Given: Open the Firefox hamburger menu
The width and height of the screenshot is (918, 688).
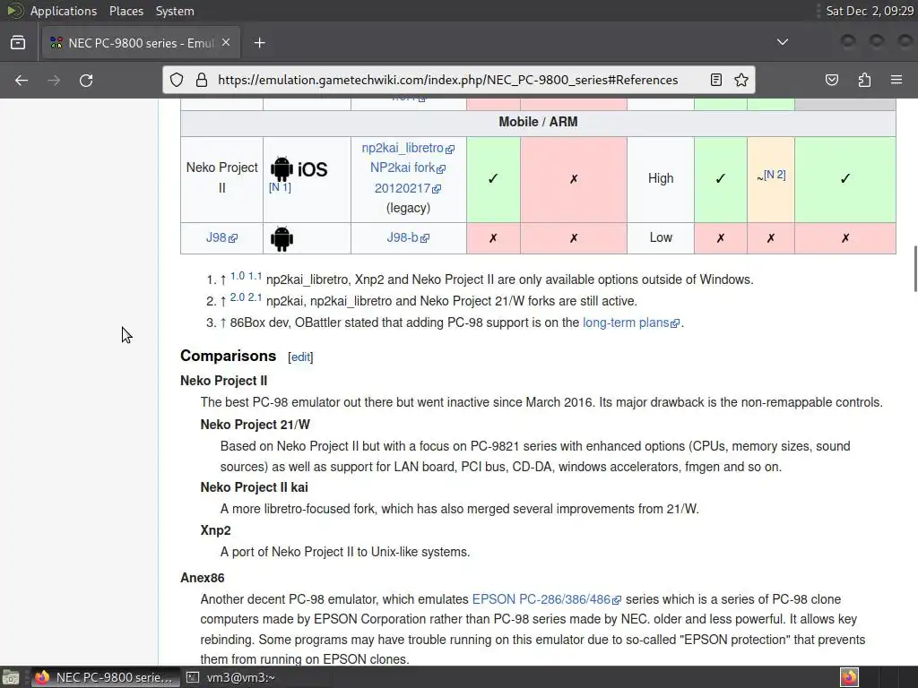Looking at the screenshot, I should click(896, 80).
